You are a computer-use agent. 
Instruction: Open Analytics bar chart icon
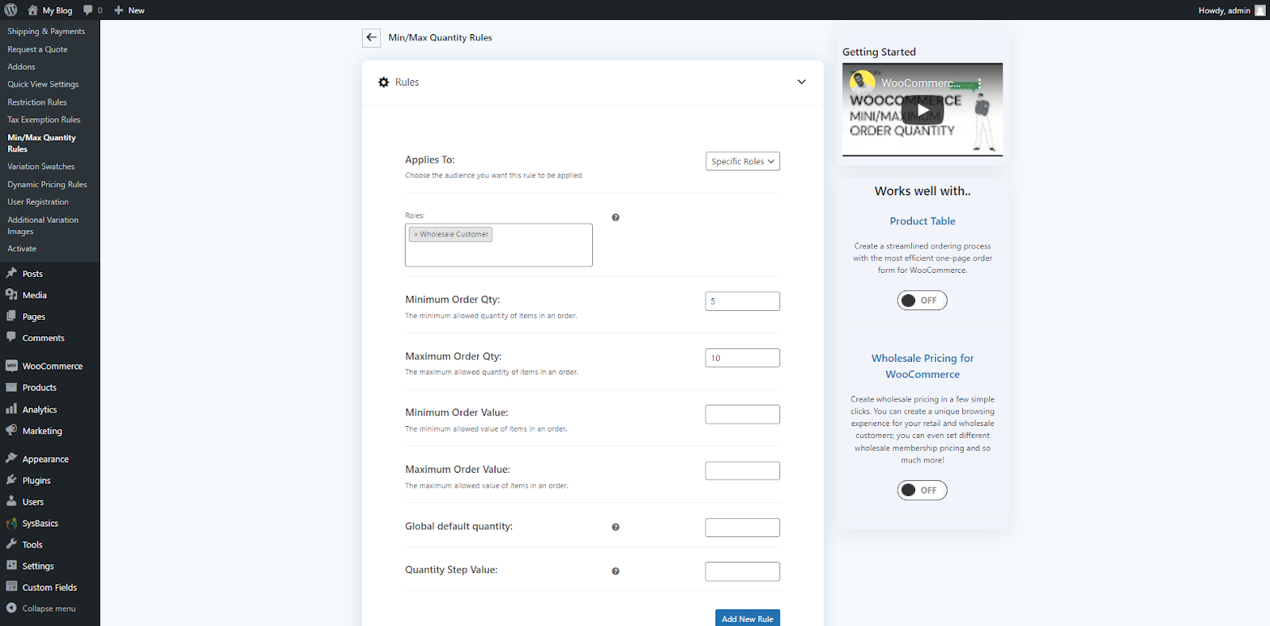click(11, 409)
